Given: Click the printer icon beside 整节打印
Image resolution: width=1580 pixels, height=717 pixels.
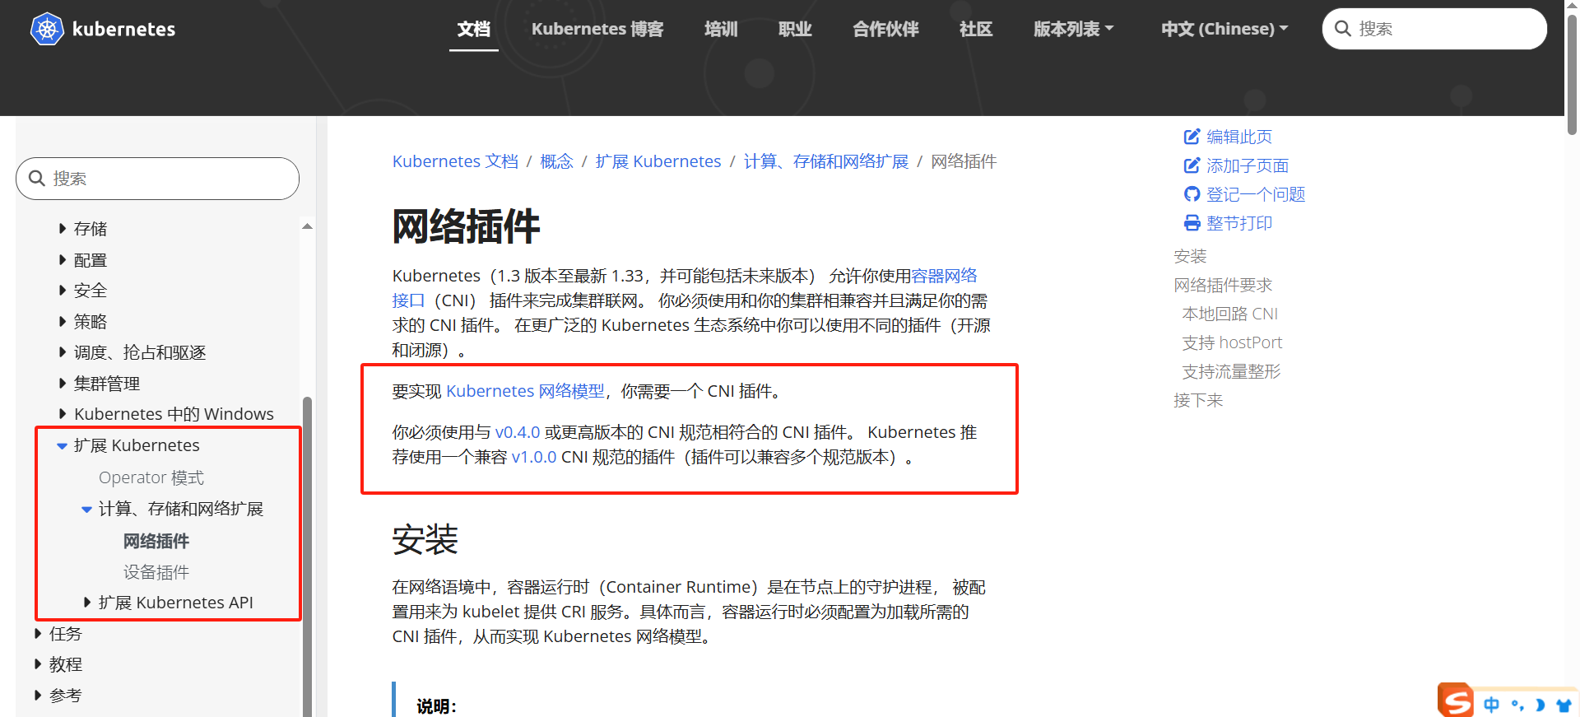Looking at the screenshot, I should pyautogui.click(x=1192, y=223).
